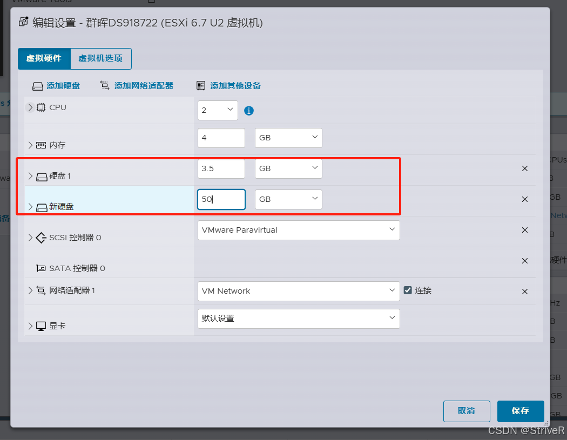Click the 添加网络适配器 link
567x440 pixels.
144,86
